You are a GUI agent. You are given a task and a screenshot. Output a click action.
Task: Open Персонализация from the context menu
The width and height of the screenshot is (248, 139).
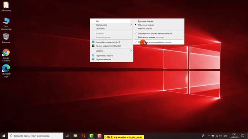point(112,59)
